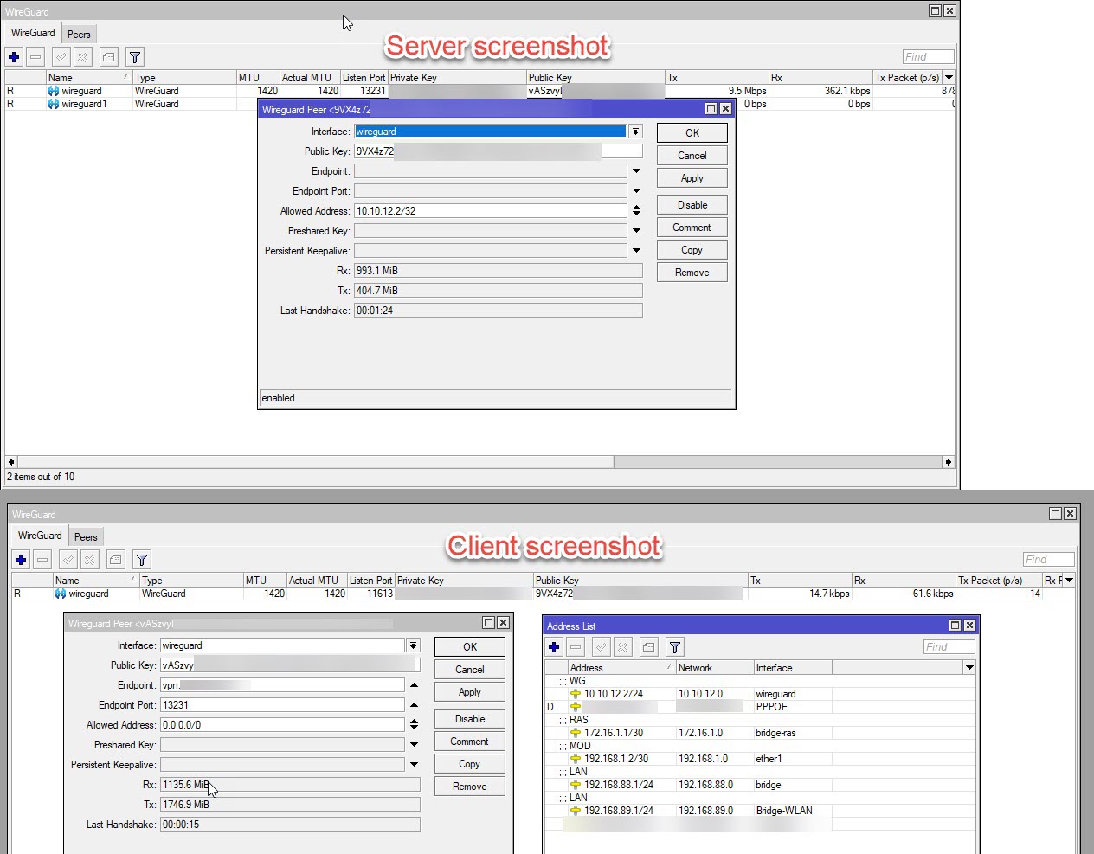This screenshot has height=854, width=1094.
Task: Switch to the WireGuard tab in the server window
Action: (x=33, y=33)
